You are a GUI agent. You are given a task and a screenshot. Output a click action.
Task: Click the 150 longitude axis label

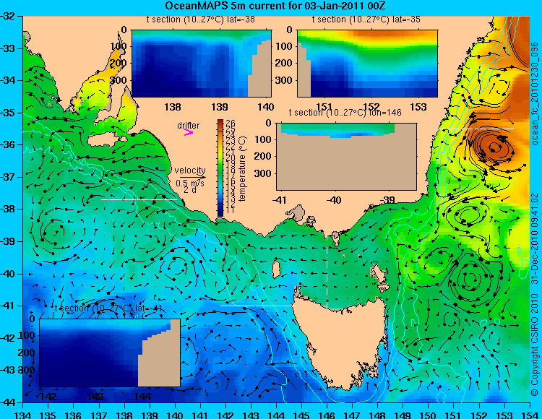429,415
